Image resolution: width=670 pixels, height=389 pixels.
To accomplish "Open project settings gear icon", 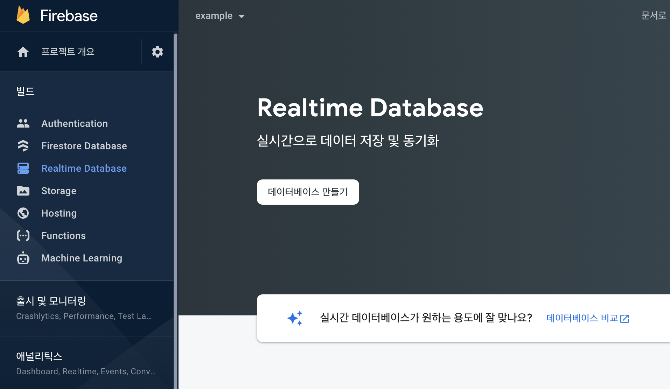I will [158, 52].
